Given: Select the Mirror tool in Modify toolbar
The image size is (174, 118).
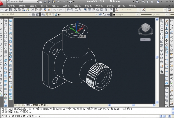Looking at the screenshot, I should pyautogui.click(x=166, y=29).
